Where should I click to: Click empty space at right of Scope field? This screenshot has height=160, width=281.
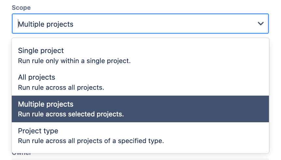[x=196, y=24]
